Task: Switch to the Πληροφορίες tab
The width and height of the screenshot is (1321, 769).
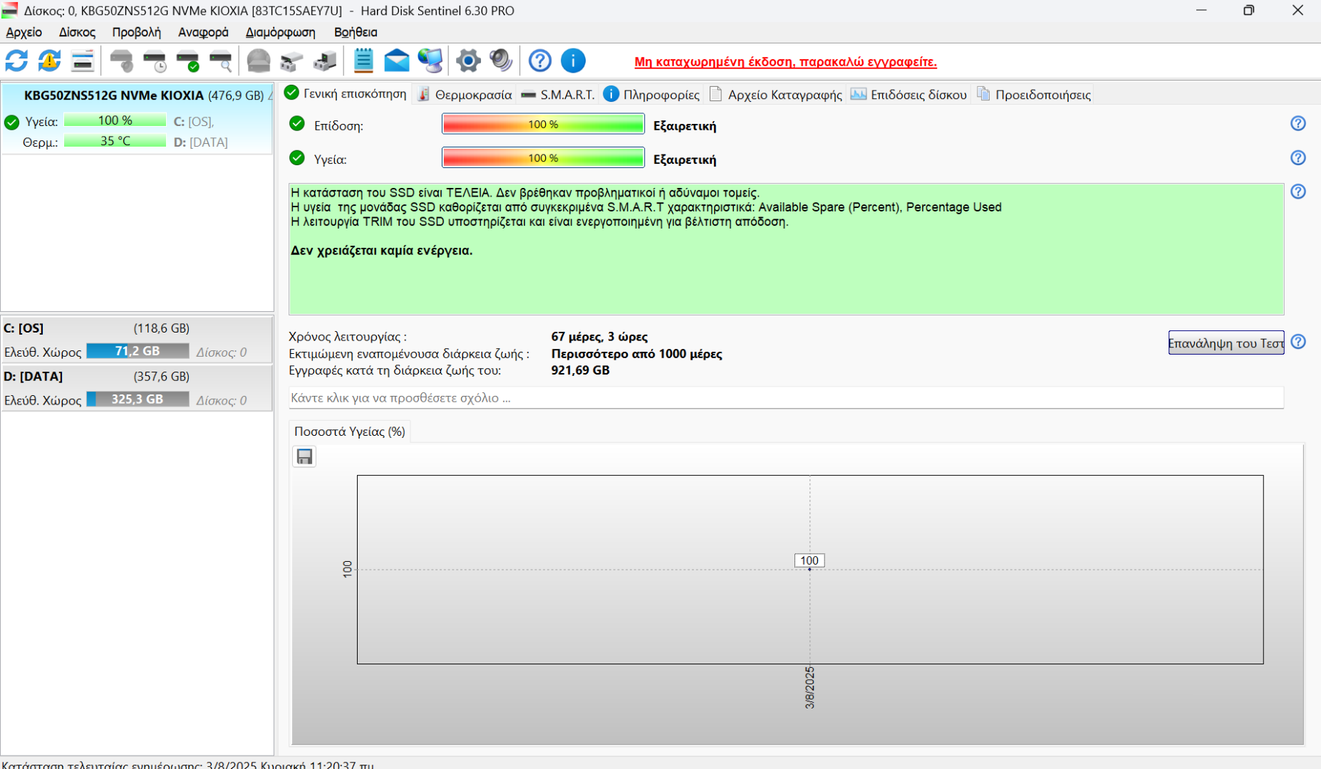Action: coord(652,95)
